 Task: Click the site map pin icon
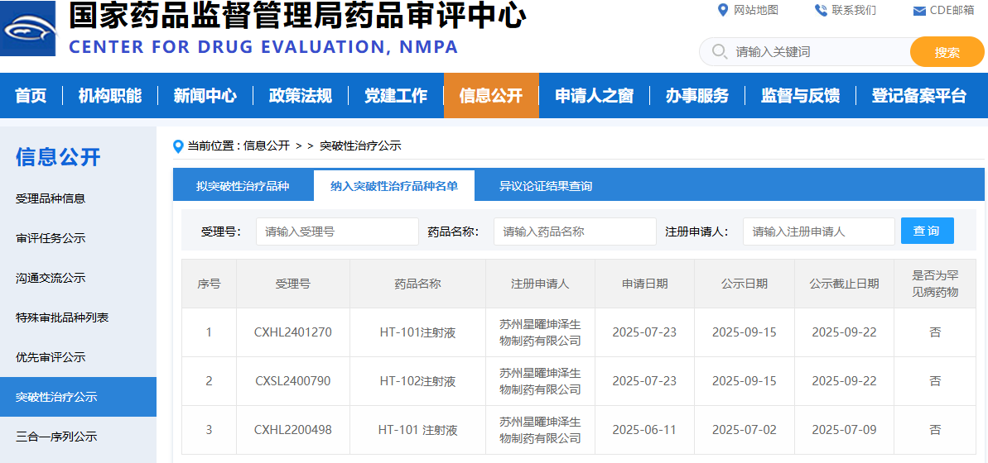(x=721, y=10)
